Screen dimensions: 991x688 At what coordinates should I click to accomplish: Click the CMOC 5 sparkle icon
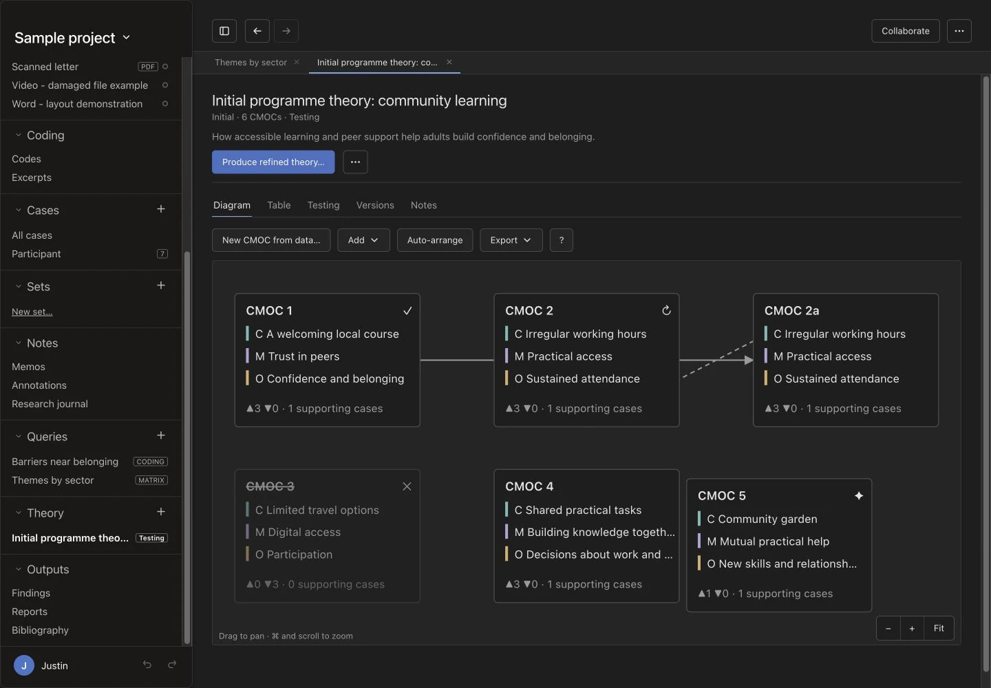click(x=859, y=496)
